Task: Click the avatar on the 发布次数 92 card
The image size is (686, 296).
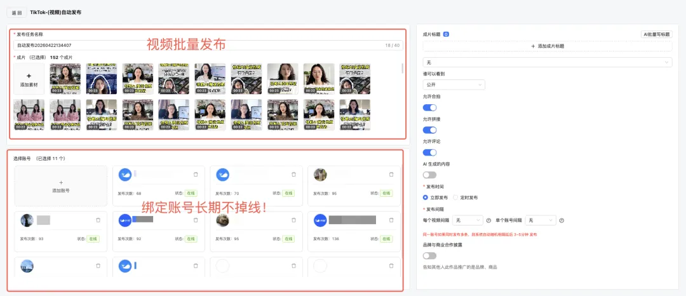Action: pos(125,220)
